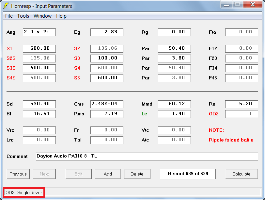This screenshot has width=265, height=200.
Task: Select the Rms field showing 2.19
Action: (x=107, y=114)
